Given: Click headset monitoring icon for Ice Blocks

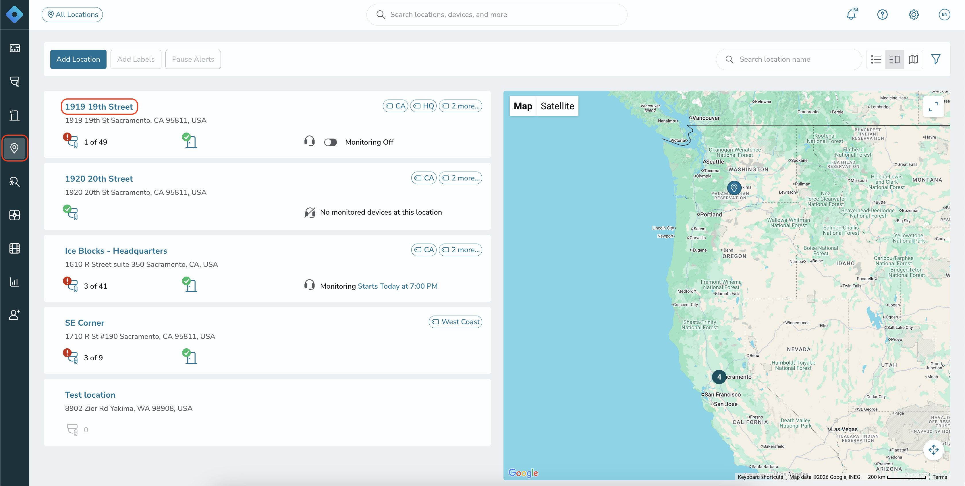Looking at the screenshot, I should [x=309, y=285].
